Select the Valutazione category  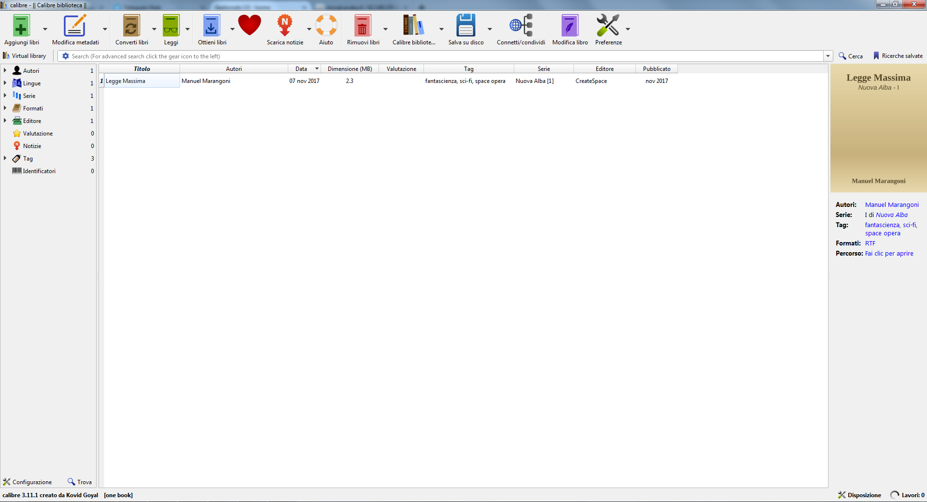[x=38, y=133]
